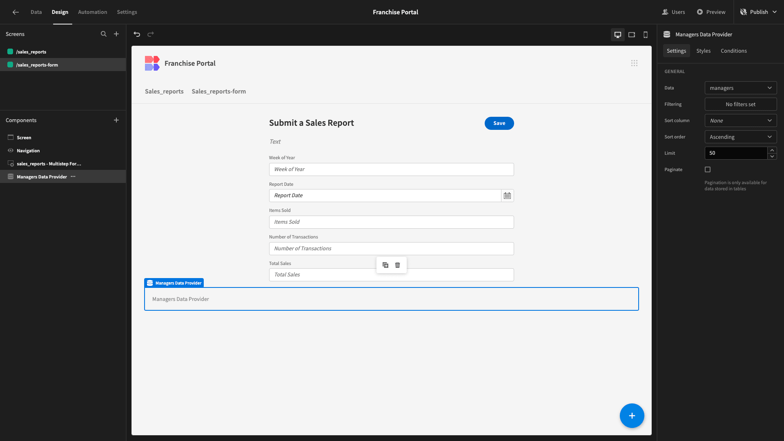Expand the Publish dropdown

pos(775,12)
